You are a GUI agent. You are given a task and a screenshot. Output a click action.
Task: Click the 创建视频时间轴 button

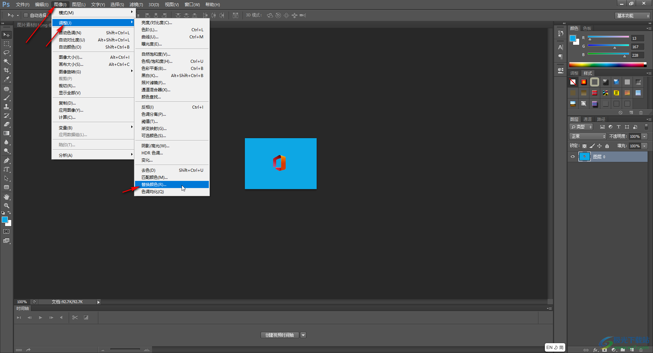pos(280,335)
